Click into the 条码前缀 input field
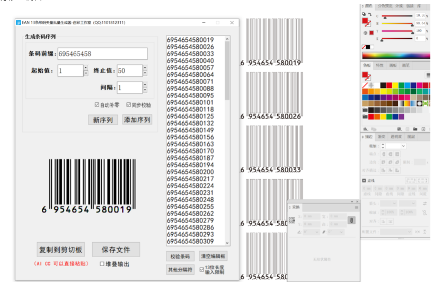This screenshot has height=282, width=433. pyautogui.click(x=102, y=54)
